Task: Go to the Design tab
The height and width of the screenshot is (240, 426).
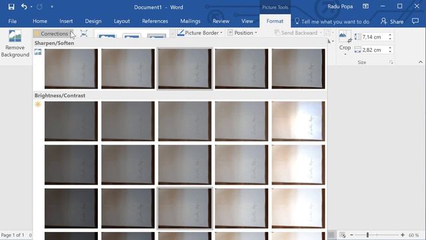Action: click(93, 21)
